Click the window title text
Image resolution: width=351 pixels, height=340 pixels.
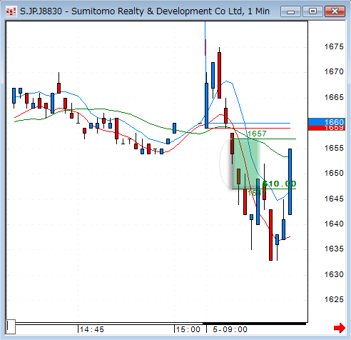pyautogui.click(x=145, y=11)
